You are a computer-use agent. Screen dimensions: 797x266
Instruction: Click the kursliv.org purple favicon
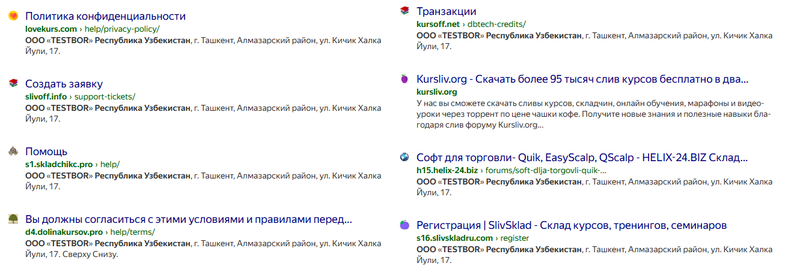(405, 79)
